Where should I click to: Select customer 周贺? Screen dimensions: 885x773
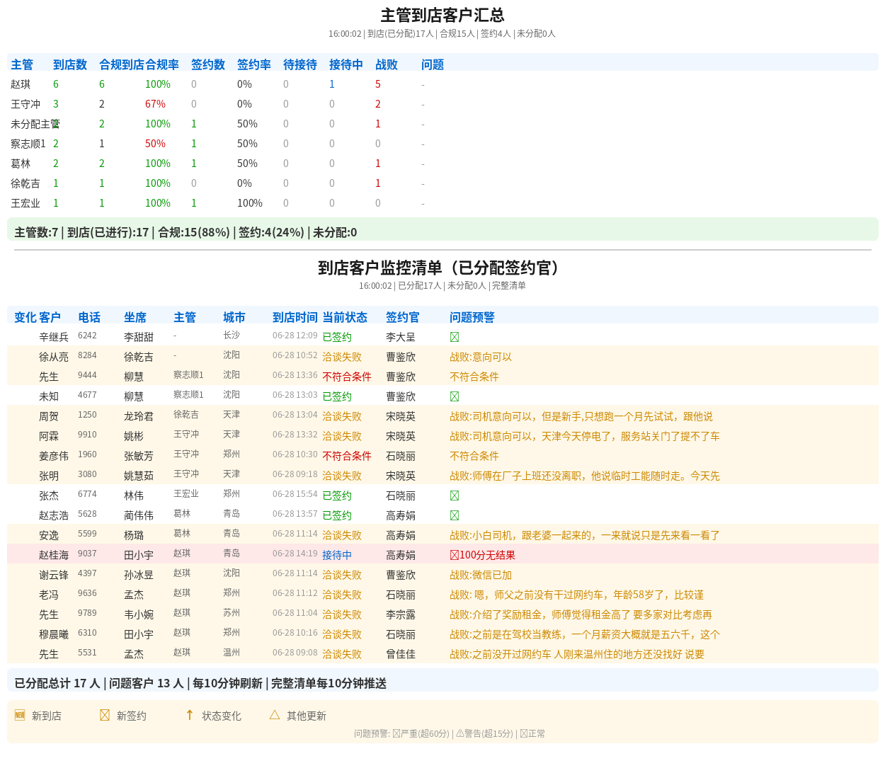click(x=49, y=417)
